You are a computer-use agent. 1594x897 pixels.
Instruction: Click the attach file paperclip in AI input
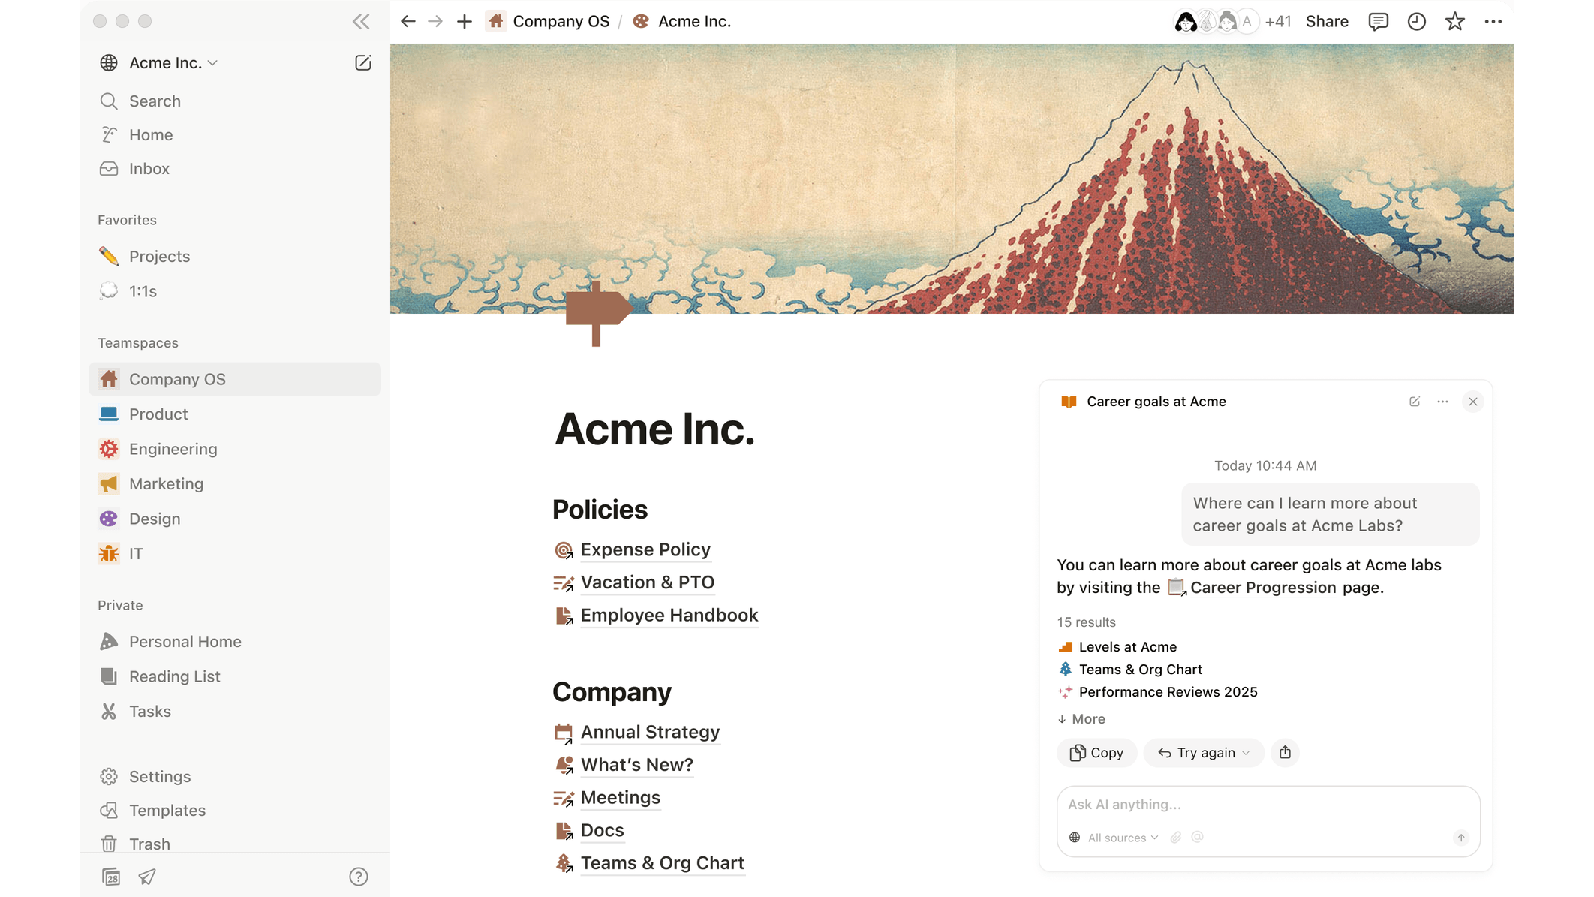point(1176,838)
